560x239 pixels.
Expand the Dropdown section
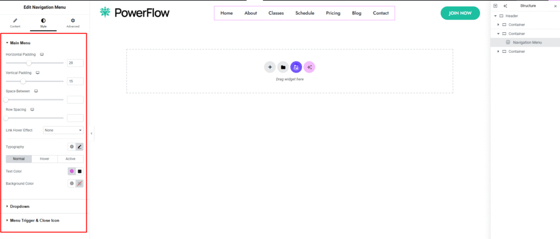tap(20, 206)
